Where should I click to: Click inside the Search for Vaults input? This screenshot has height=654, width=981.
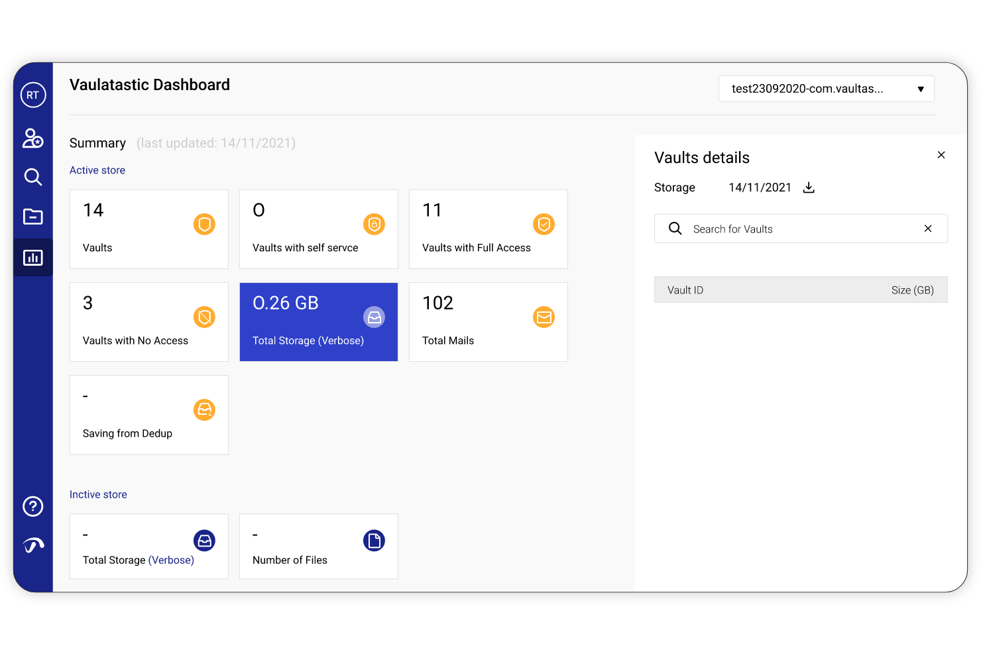(762, 228)
